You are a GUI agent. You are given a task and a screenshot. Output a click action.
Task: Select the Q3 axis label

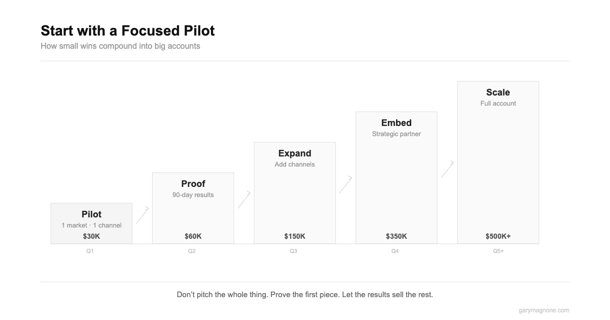[x=293, y=251]
